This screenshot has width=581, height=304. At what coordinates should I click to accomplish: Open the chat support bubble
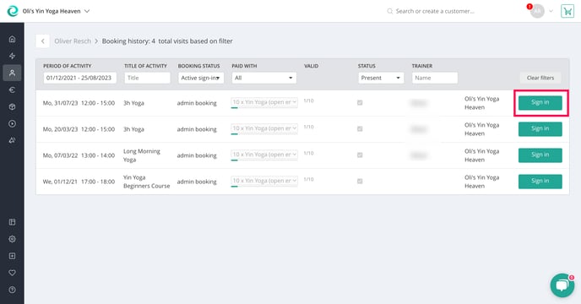click(x=562, y=285)
